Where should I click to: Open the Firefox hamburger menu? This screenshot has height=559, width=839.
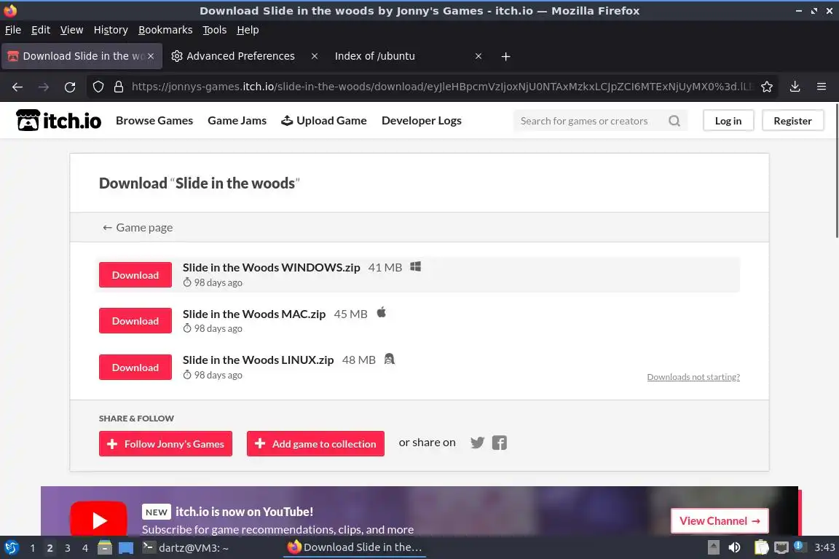point(822,87)
